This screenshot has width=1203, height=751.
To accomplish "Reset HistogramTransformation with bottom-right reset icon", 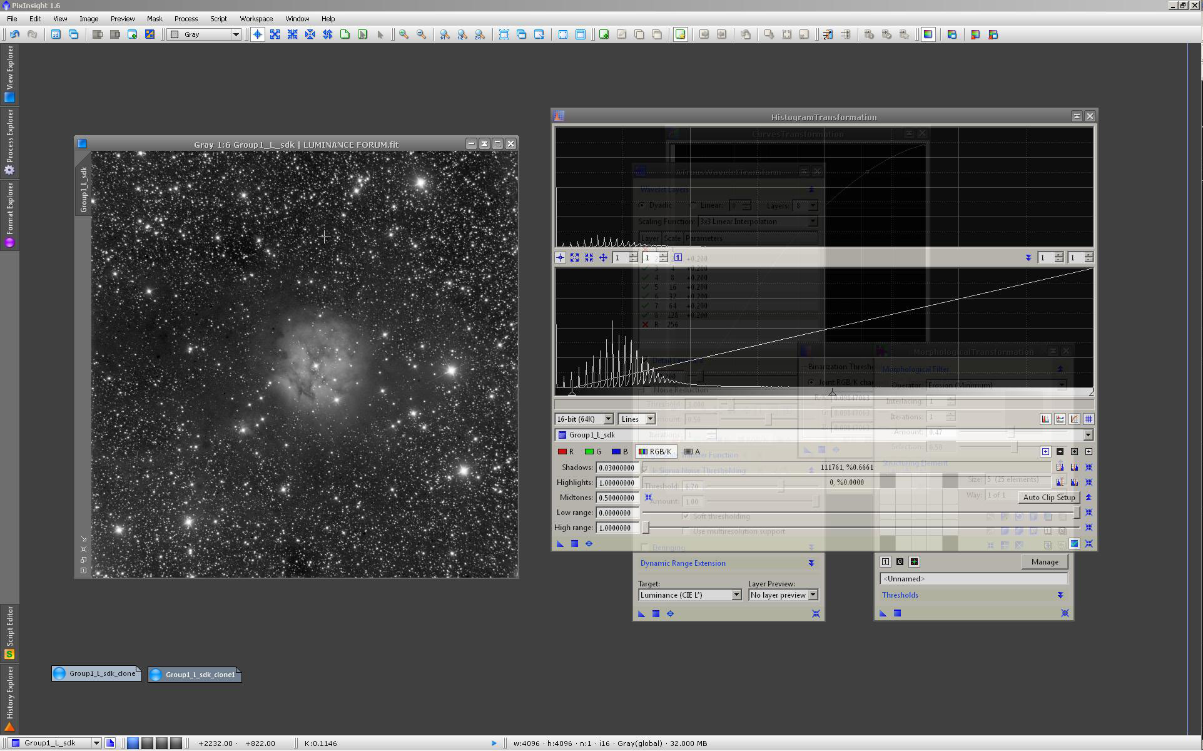I will pyautogui.click(x=1089, y=544).
